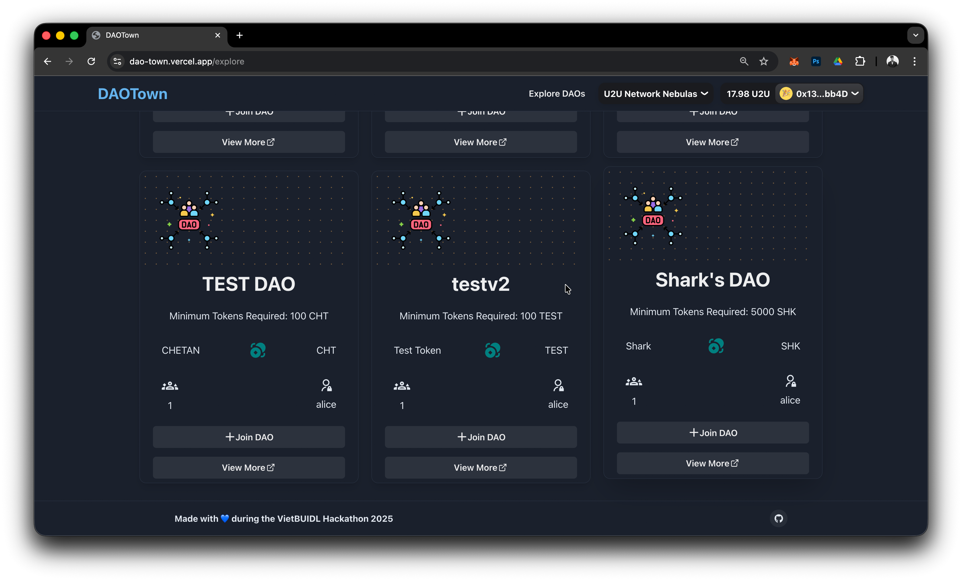Expand the tab search chevron in title bar

[x=915, y=35]
